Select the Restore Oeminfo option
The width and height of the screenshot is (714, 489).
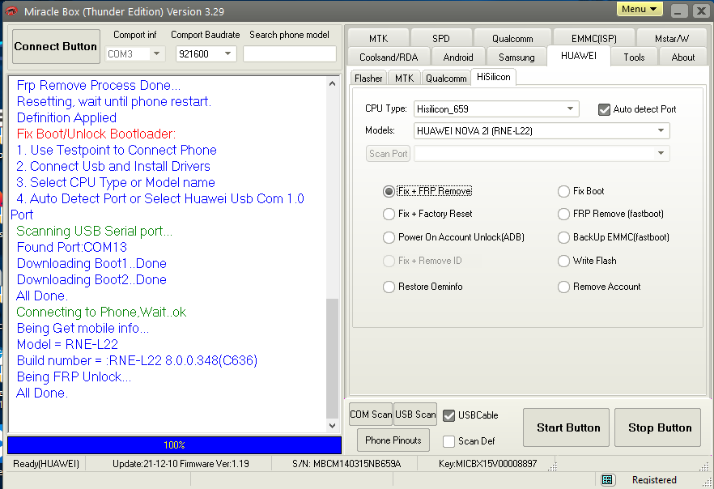(x=389, y=287)
